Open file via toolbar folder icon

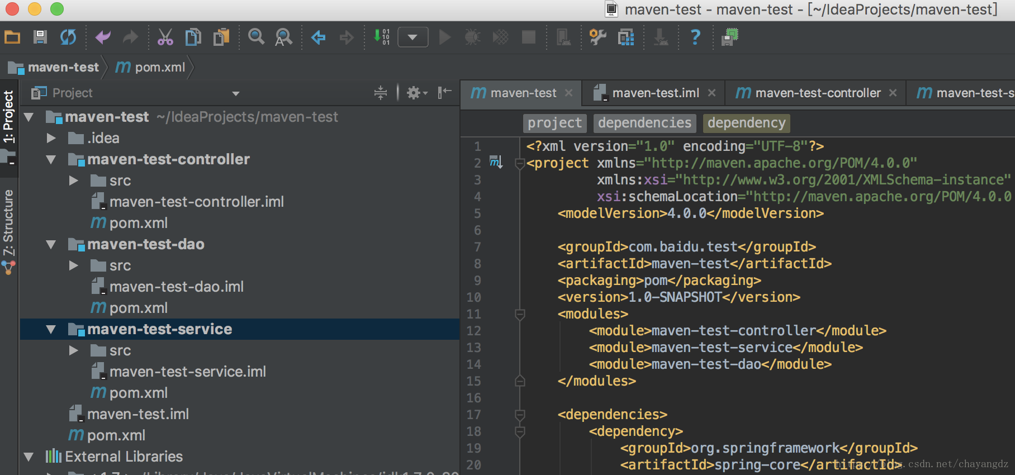pyautogui.click(x=12, y=37)
